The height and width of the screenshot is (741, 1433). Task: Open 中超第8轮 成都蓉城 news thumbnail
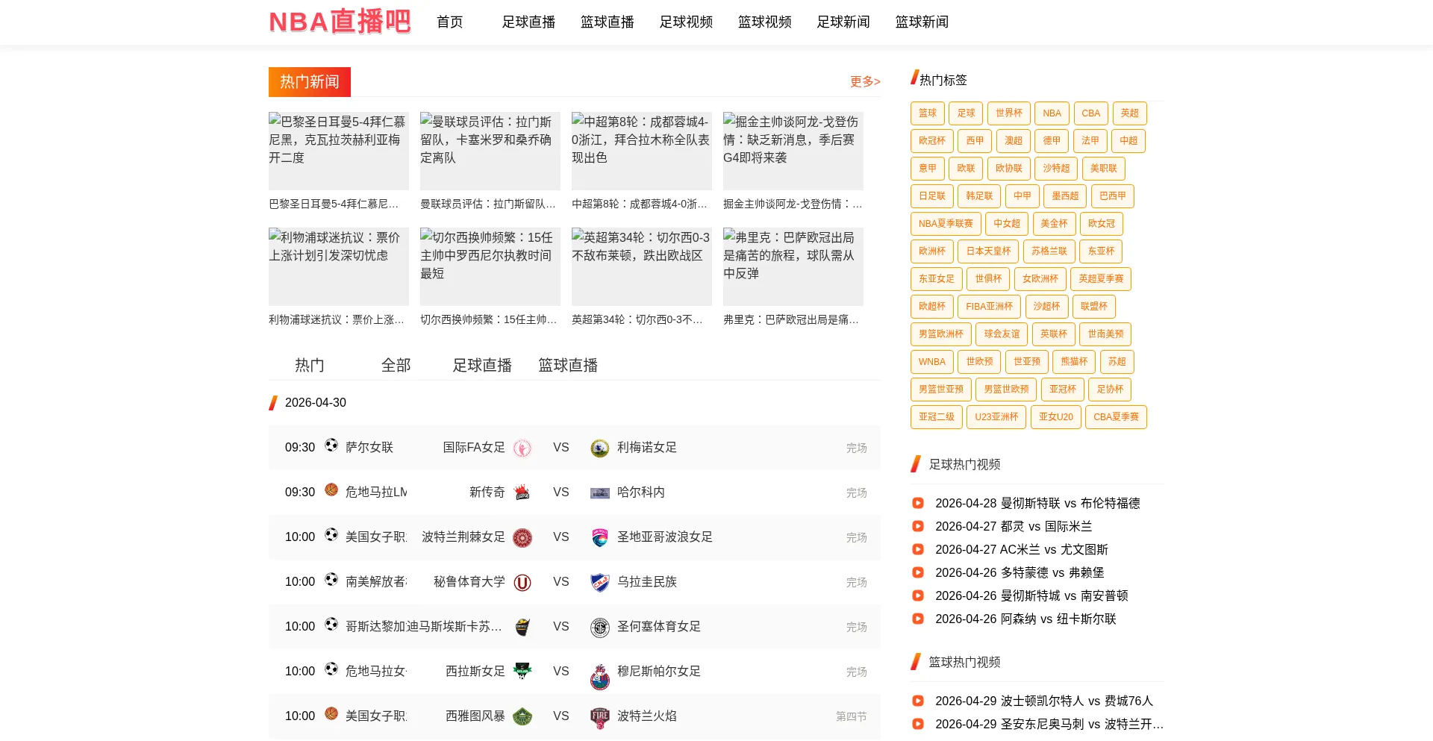[642, 151]
